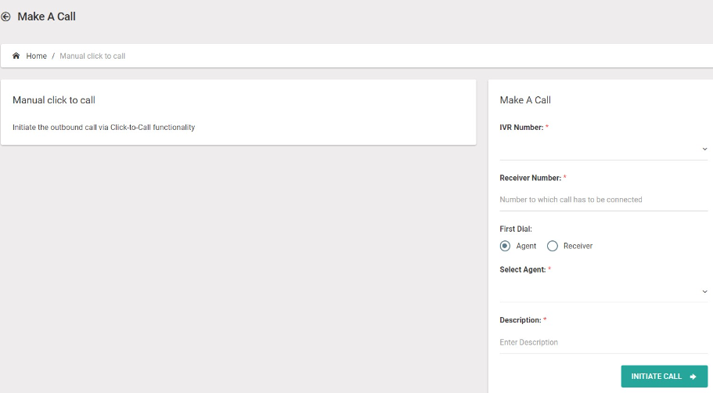Click the back arrow icon beside Make A Call
The width and height of the screenshot is (713, 393).
pyautogui.click(x=5, y=16)
